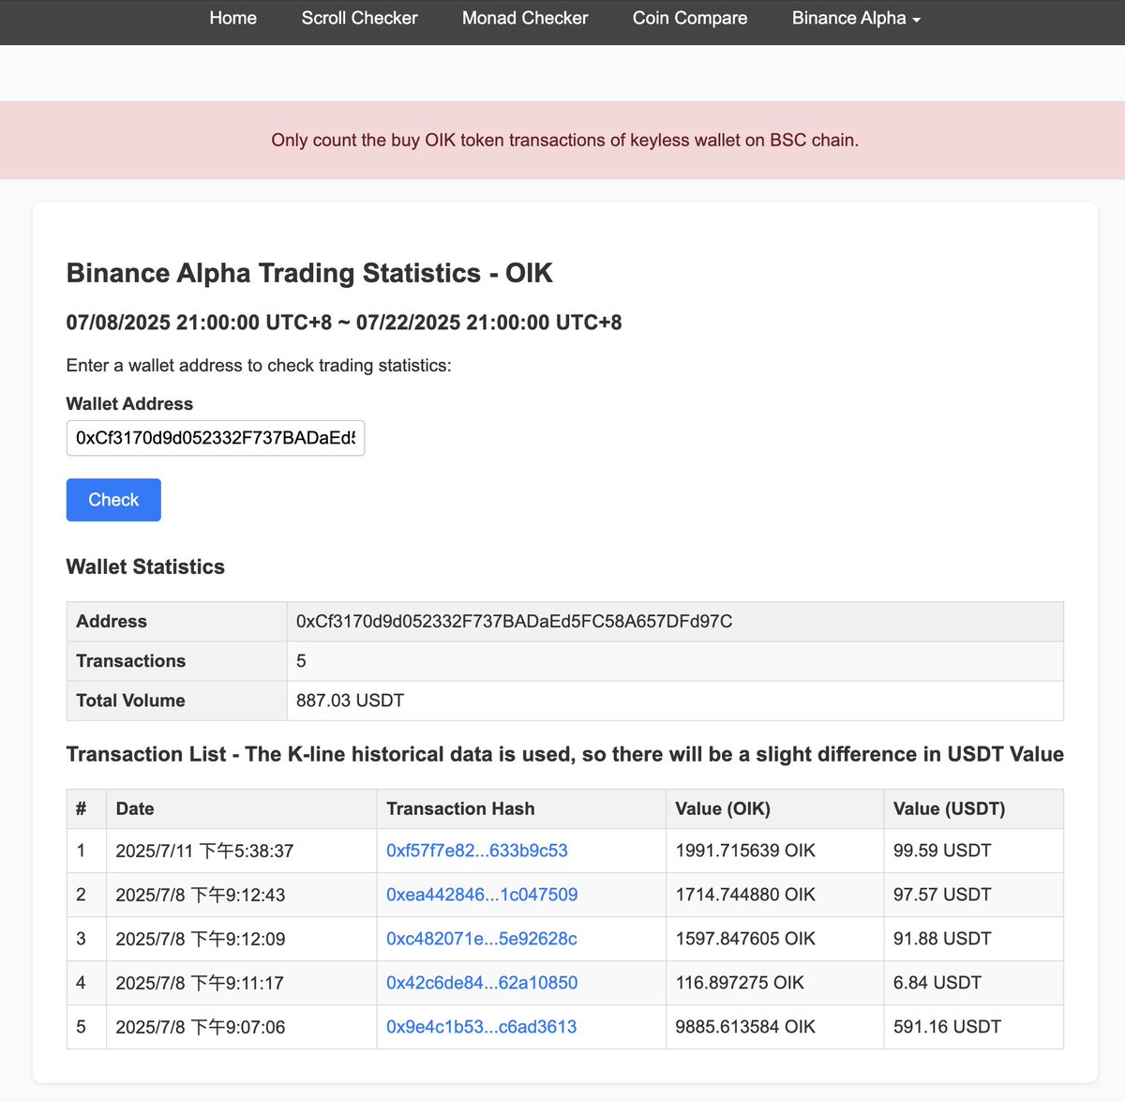This screenshot has height=1102, width=1125.
Task: Click the date 2025/7/8 下午9:07:06
Action: (x=201, y=1027)
